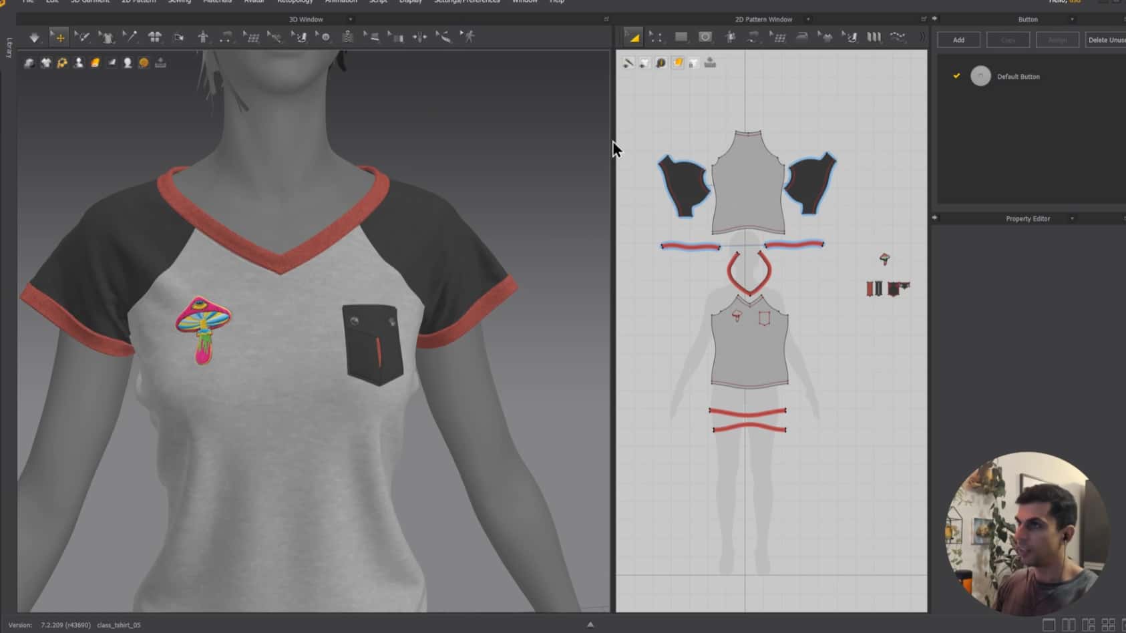Select the Circle pattern tool in 2D toolbar
Screen dimensions: 1126x633
(705, 37)
